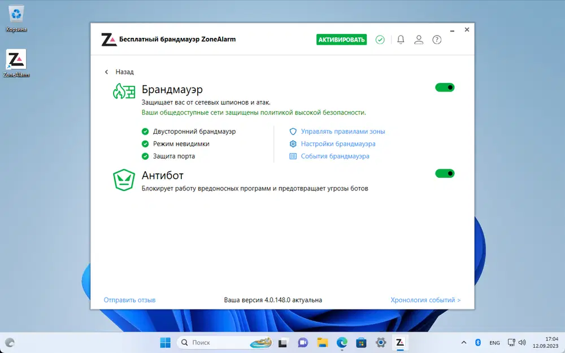Close the ZoneAlarm window
This screenshot has height=353, width=565.
coord(467,29)
